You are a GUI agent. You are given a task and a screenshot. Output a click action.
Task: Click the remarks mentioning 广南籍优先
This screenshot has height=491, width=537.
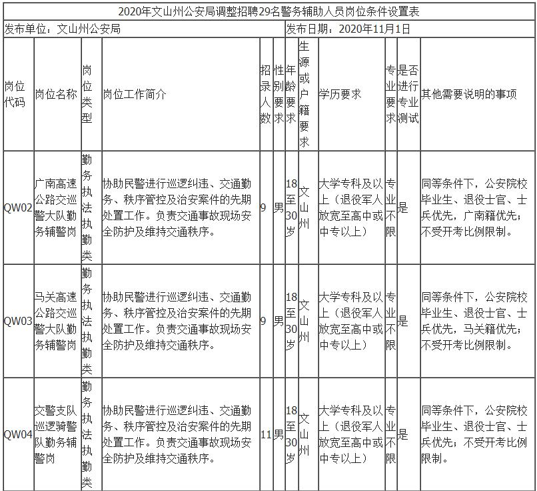[x=478, y=207]
